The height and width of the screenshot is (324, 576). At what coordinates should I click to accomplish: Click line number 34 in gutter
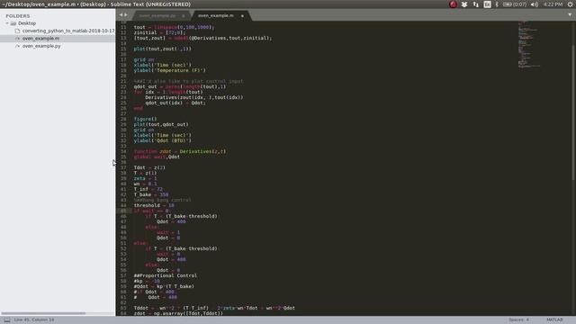pyautogui.click(x=123, y=151)
